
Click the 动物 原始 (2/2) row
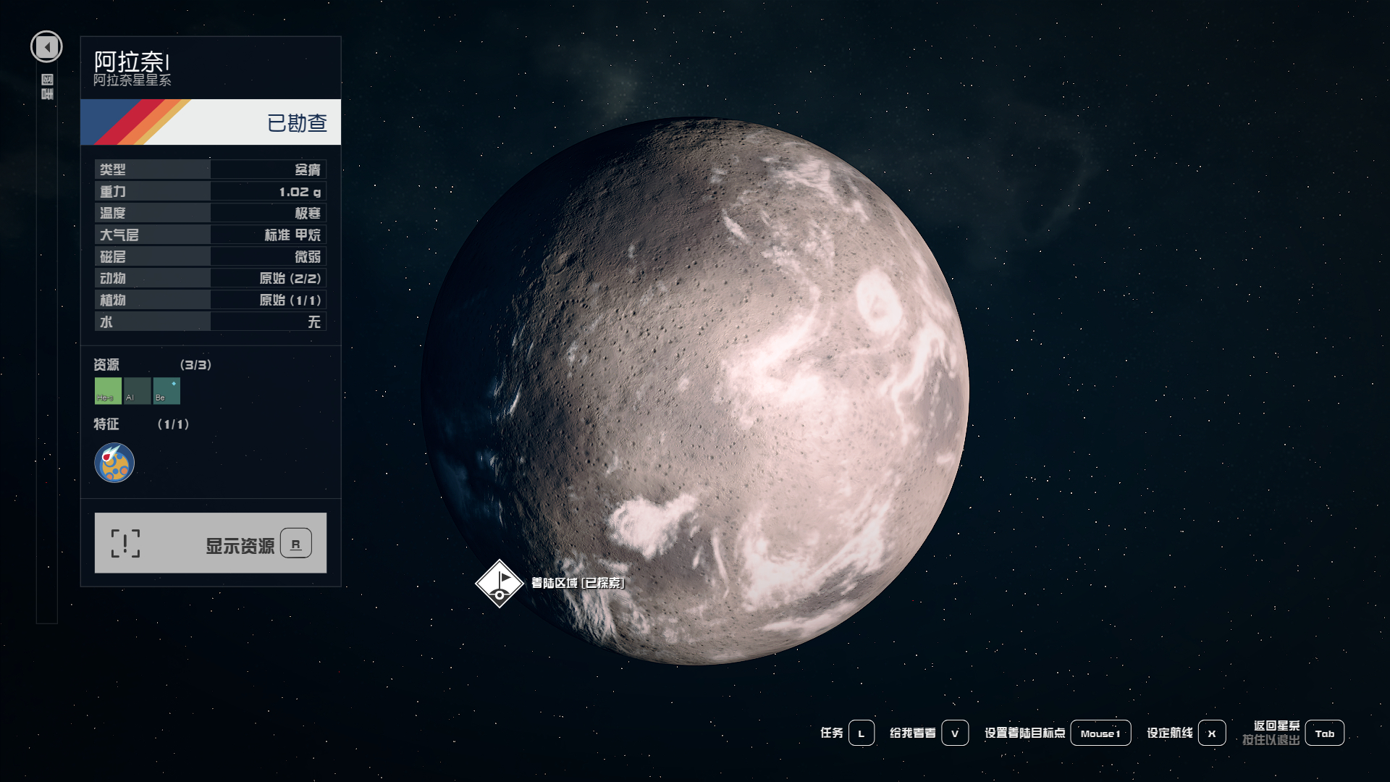click(x=211, y=278)
